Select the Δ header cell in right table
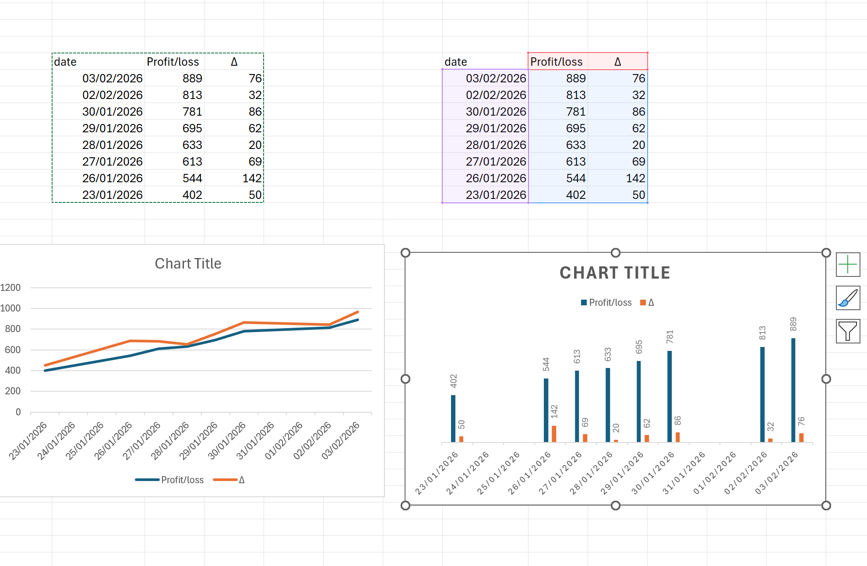 point(617,61)
